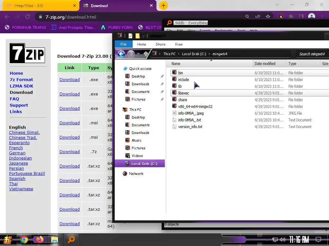Launch Firefox from the taskbar

[x=40, y=240]
